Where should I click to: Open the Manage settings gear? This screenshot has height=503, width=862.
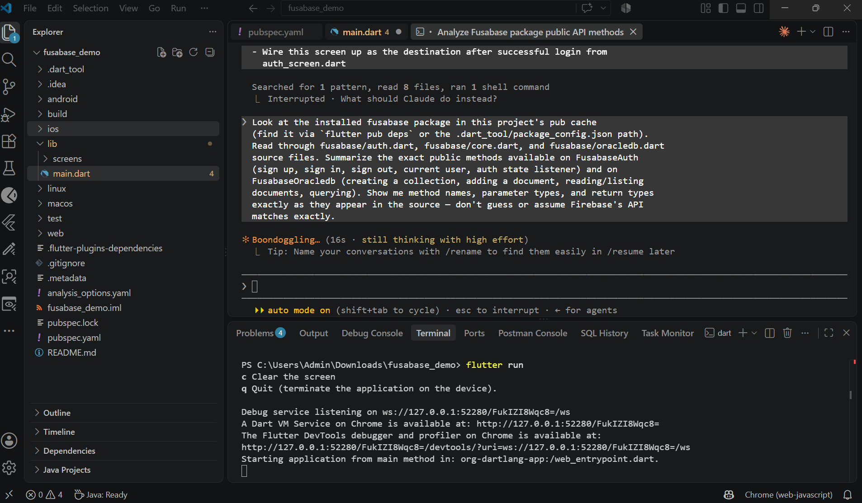click(x=9, y=468)
